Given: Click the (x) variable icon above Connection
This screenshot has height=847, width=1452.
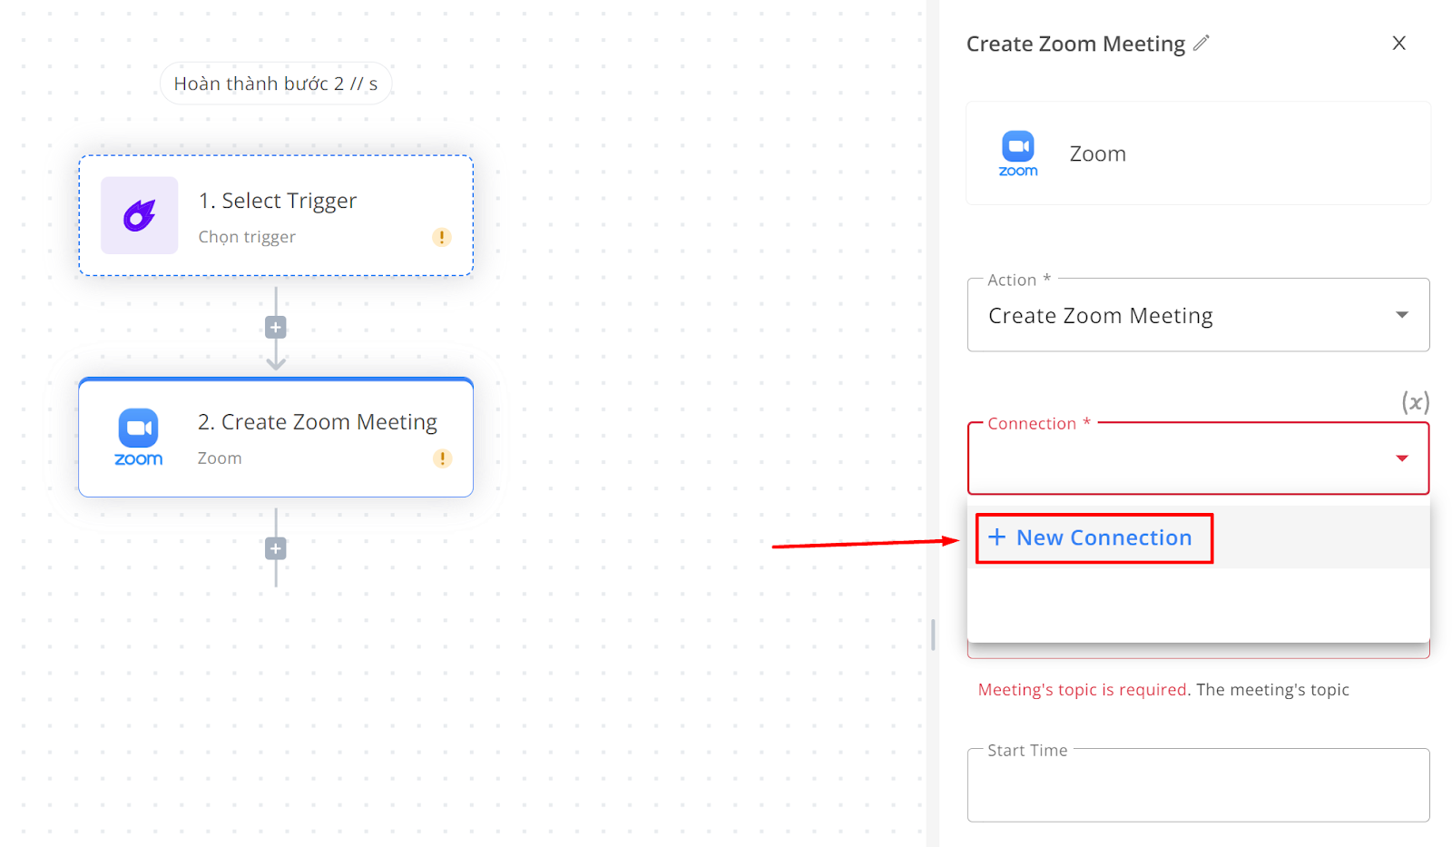Looking at the screenshot, I should tap(1416, 401).
